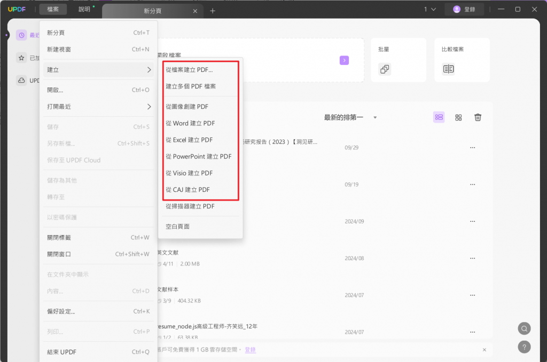This screenshot has height=362, width=547.
Task: Open the 英文文献 file entry
Action: (168, 253)
